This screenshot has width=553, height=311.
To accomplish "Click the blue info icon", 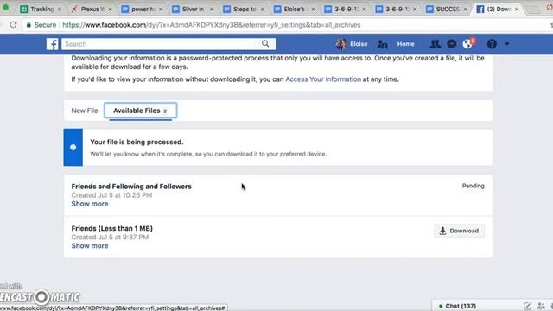I will [x=73, y=148].
